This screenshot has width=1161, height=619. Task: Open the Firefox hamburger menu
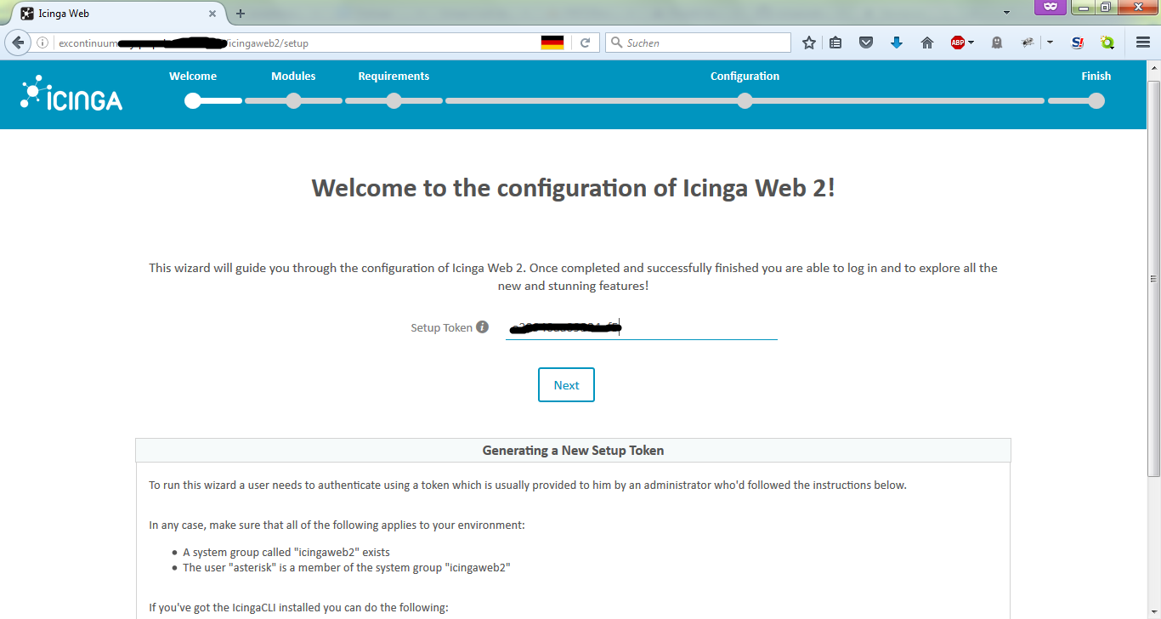coord(1143,43)
